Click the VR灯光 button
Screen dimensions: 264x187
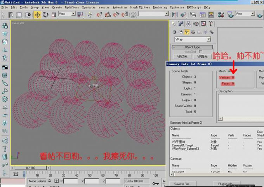[182, 57]
